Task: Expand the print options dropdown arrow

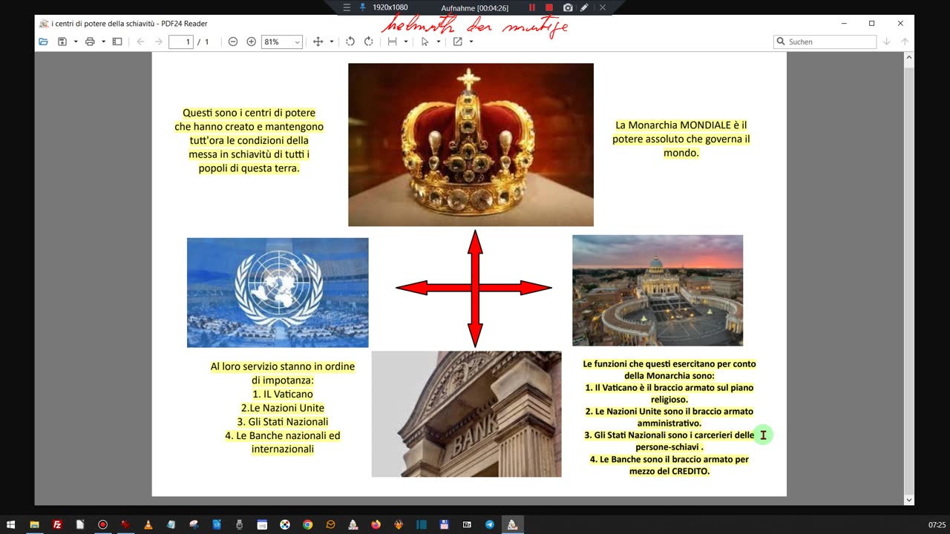Action: (x=103, y=42)
